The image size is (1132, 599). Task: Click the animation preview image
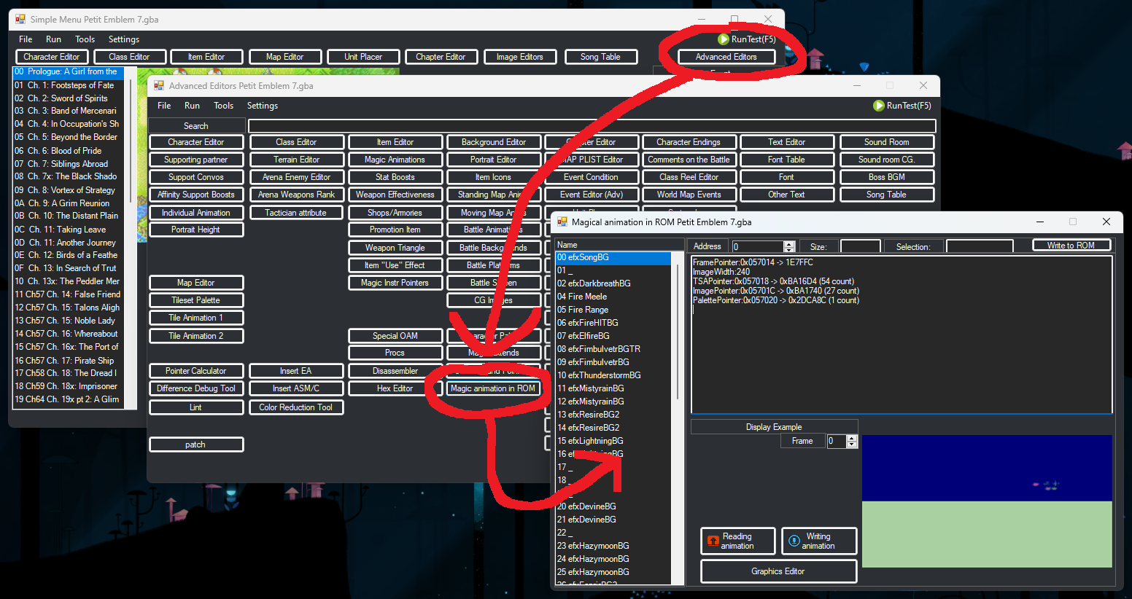pos(986,501)
